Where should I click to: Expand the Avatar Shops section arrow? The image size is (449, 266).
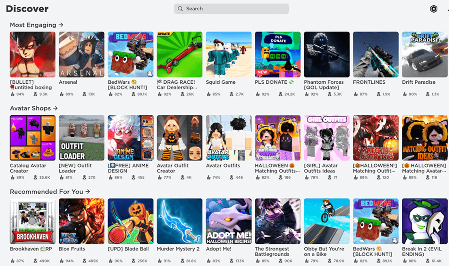coord(55,108)
